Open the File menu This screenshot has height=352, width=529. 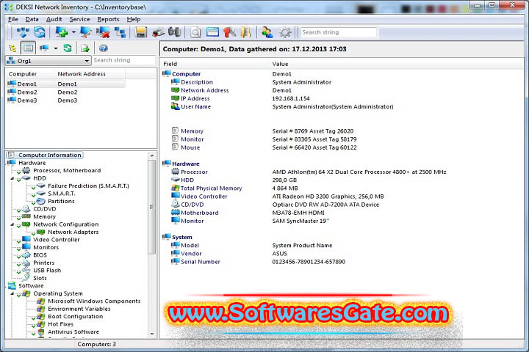12,19
